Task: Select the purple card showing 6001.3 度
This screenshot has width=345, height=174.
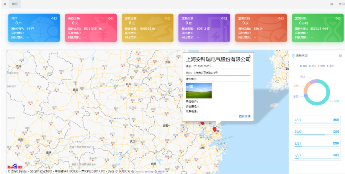Action: [204, 28]
